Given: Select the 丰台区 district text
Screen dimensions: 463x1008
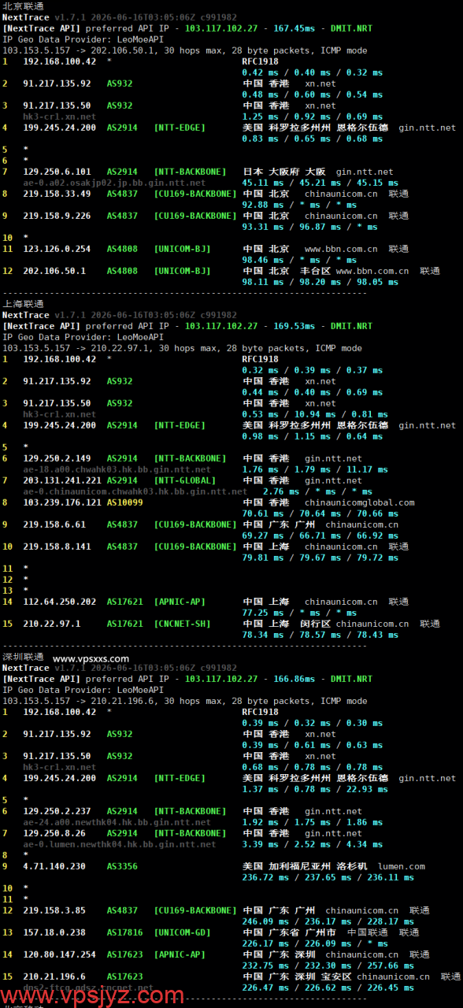Looking at the screenshot, I should pos(315,271).
